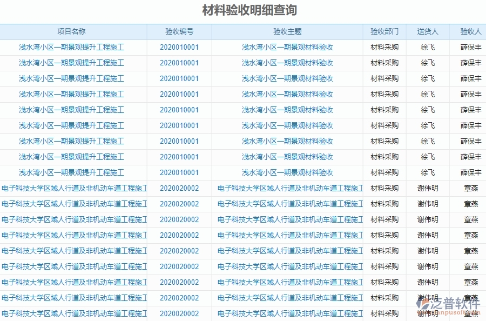Open the 电子科技大学区域人行道及非机动车道工程施工 project link
The height and width of the screenshot is (321, 486).
pos(74,188)
